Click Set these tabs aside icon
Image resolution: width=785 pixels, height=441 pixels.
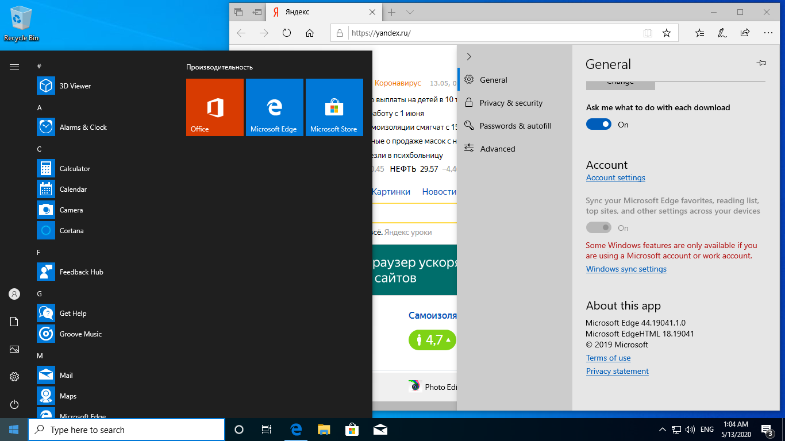[x=257, y=12]
